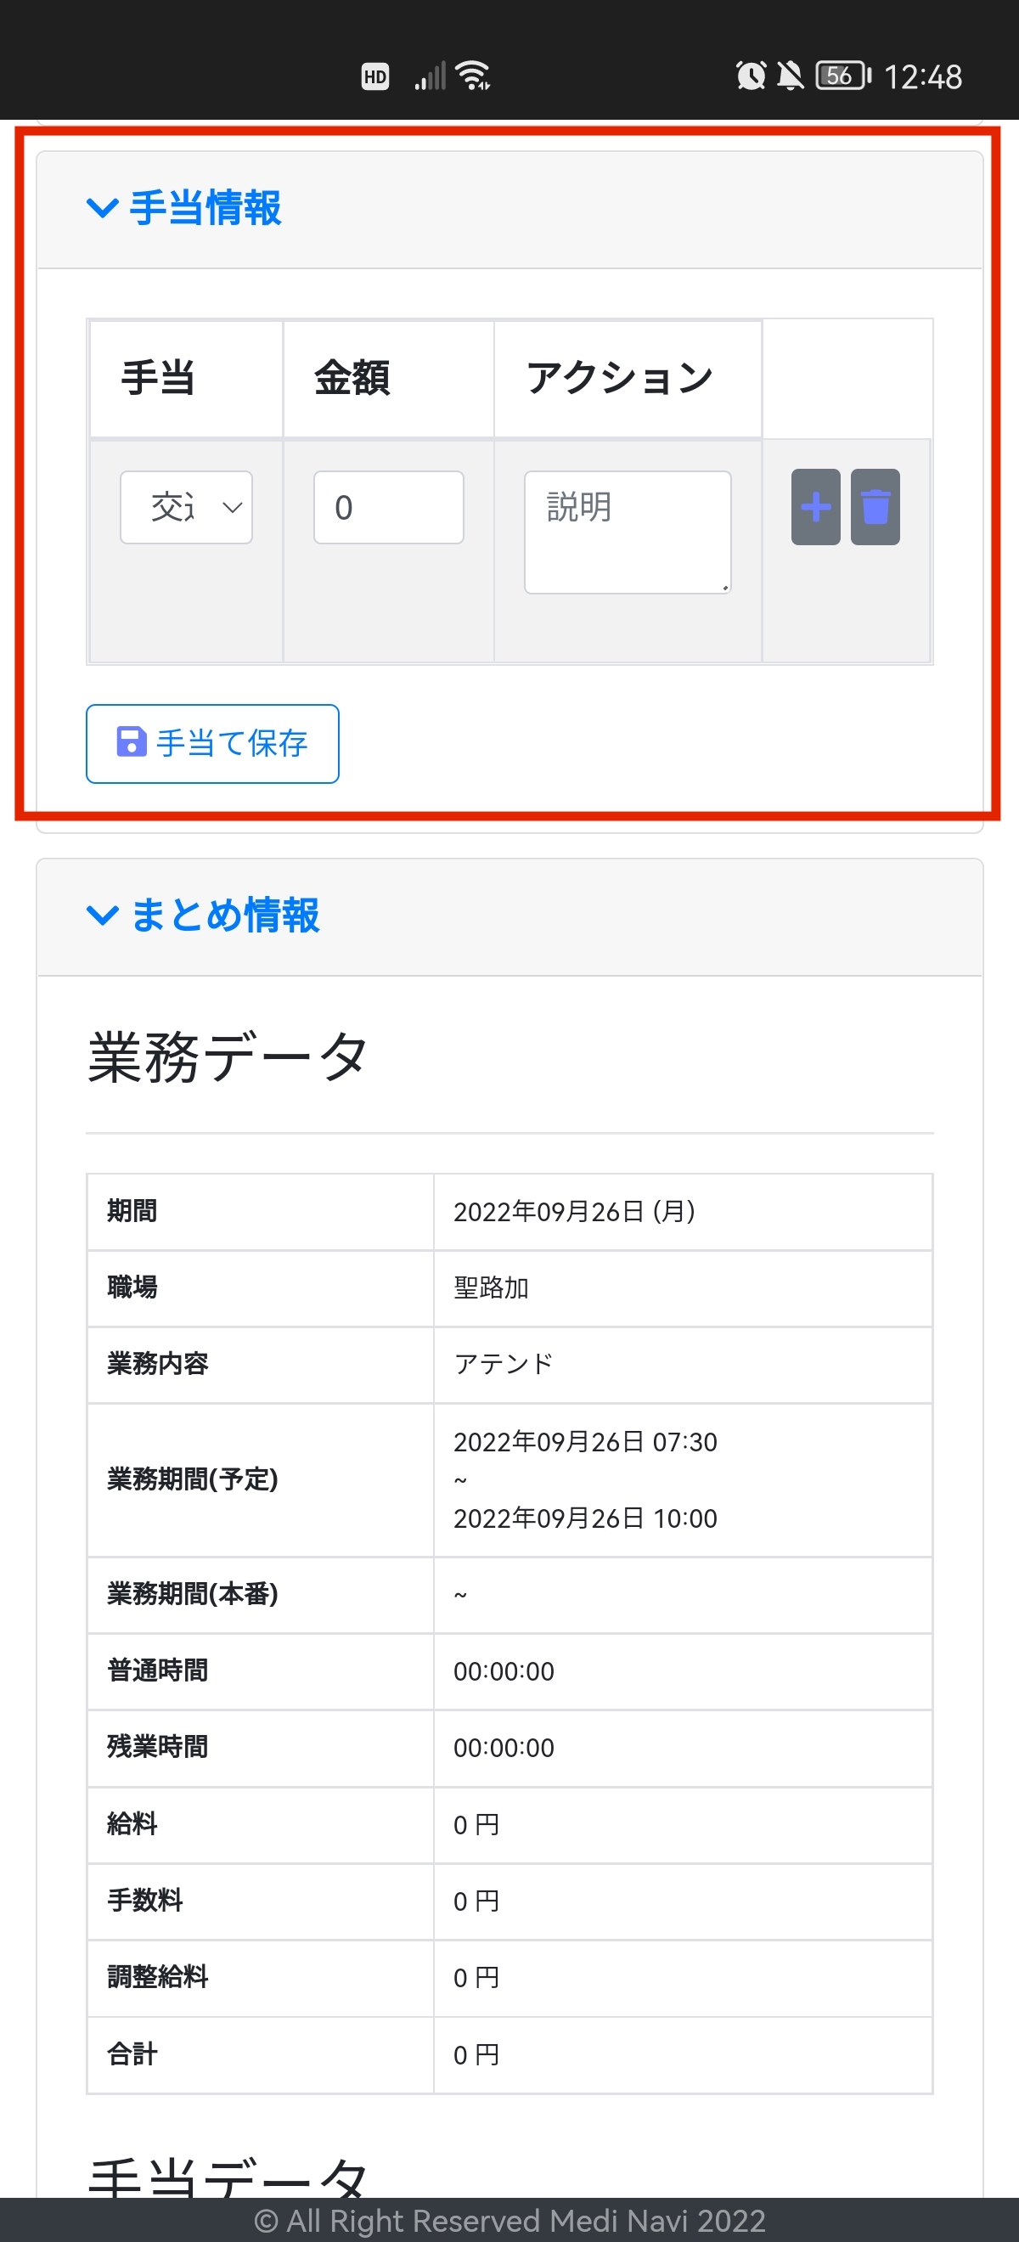Click the 手当 column header
Viewport: 1019px width, 2242px height.
point(159,379)
